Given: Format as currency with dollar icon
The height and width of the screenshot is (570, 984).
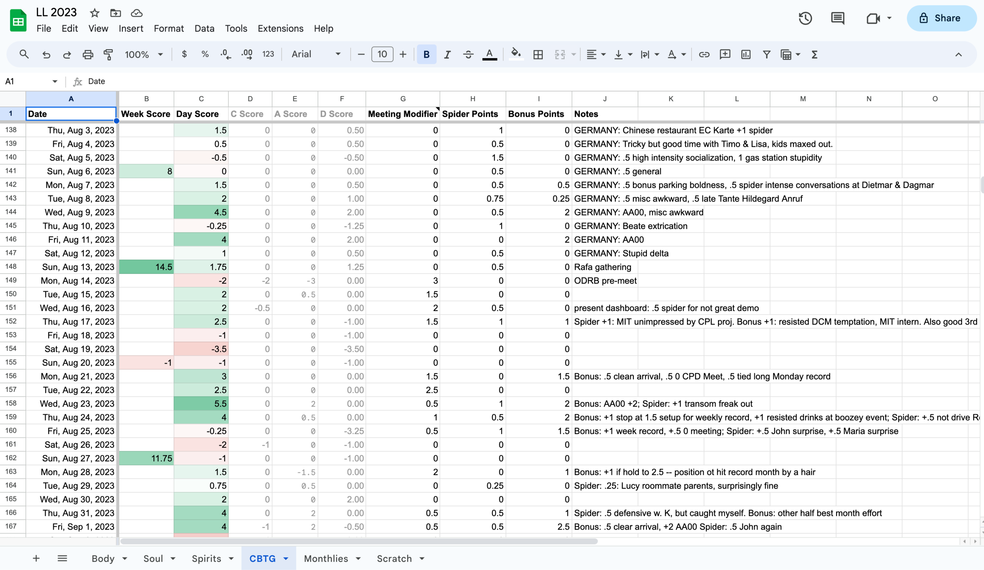Looking at the screenshot, I should tap(184, 54).
